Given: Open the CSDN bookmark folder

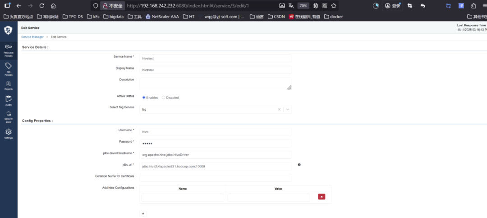Looking at the screenshot, I should coord(276,17).
